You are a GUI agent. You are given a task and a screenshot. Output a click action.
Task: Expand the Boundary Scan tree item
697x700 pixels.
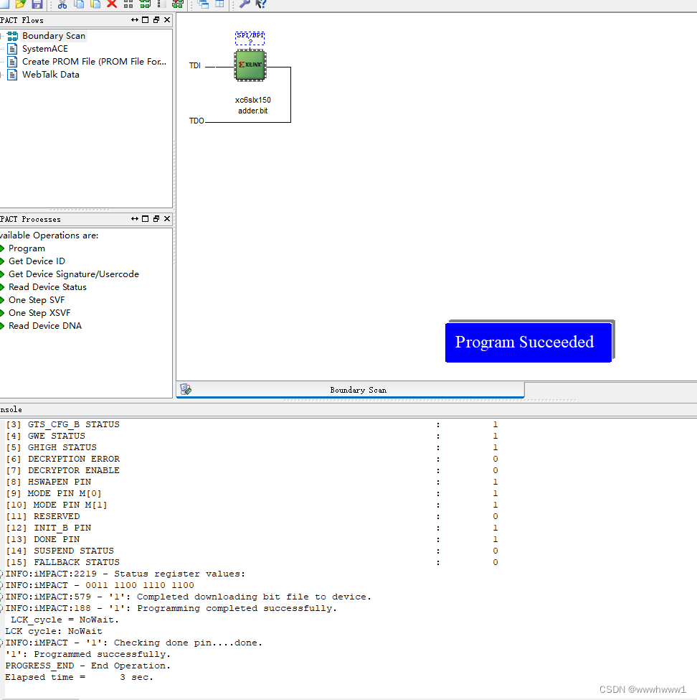tap(2, 35)
